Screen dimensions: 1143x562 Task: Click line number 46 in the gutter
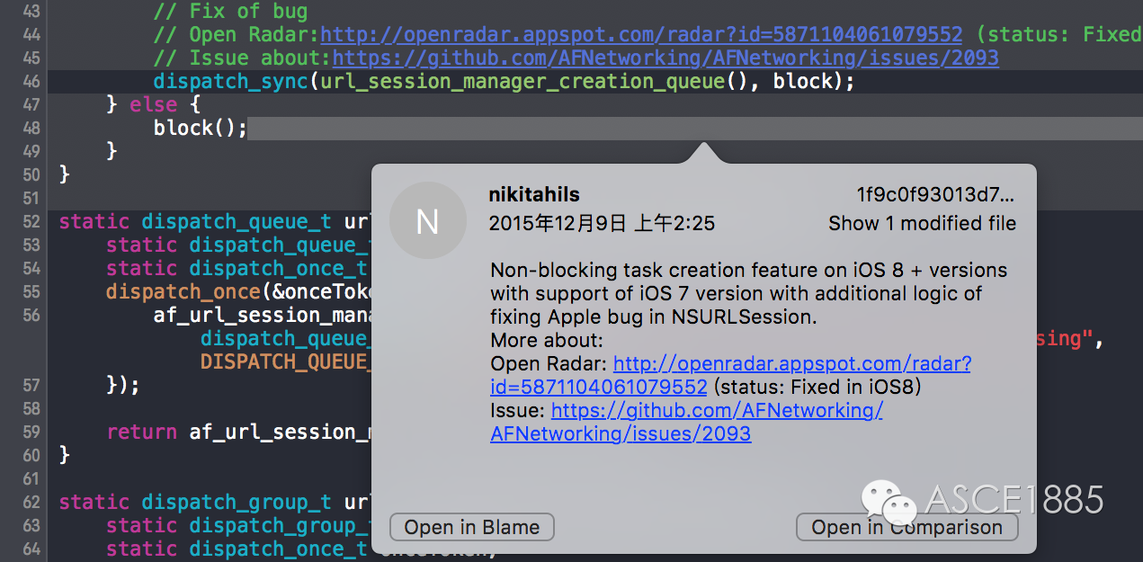click(31, 81)
